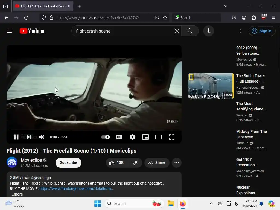Open The South Tower video thumbnail
This screenshot has height=210, width=280.
[211, 86]
